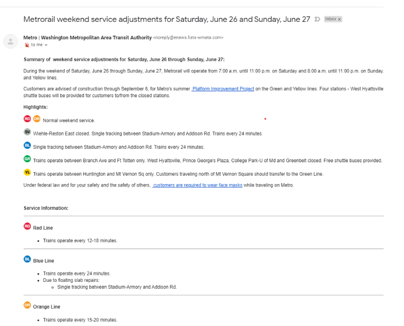Click the Green Line GR badge
Image resolution: width=404 pixels, height=326 pixels.
tap(27, 159)
